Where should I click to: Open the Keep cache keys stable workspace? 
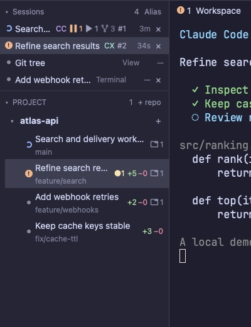click(x=87, y=231)
